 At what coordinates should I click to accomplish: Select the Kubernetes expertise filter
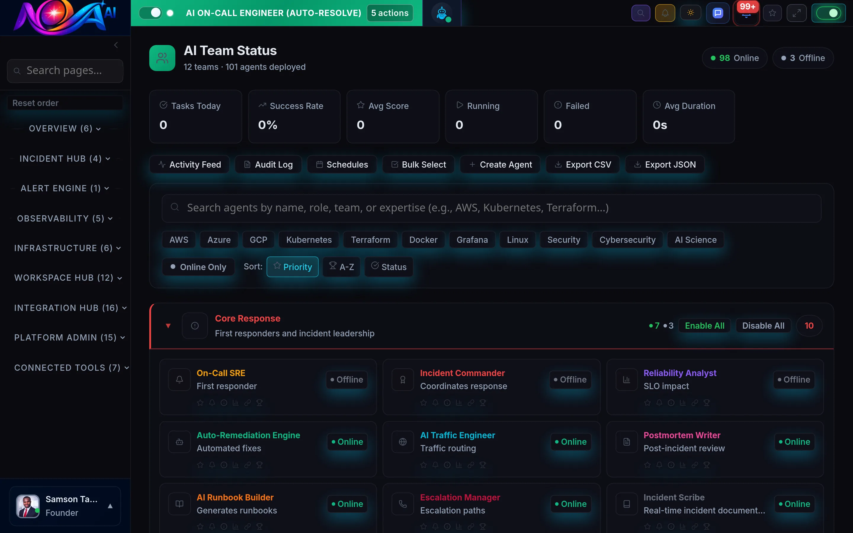[x=308, y=239]
